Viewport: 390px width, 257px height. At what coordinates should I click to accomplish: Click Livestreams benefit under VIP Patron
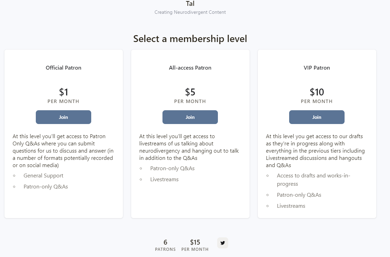tap(291, 206)
